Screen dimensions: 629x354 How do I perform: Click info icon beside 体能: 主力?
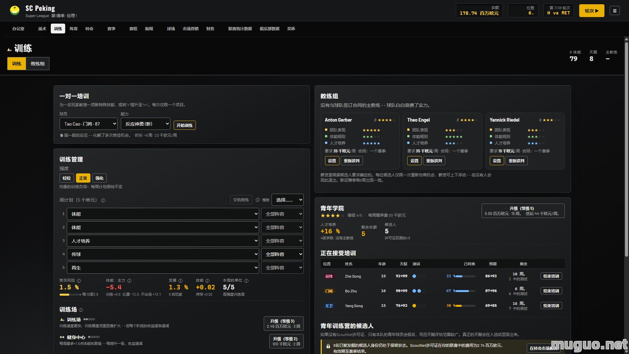click(129, 281)
